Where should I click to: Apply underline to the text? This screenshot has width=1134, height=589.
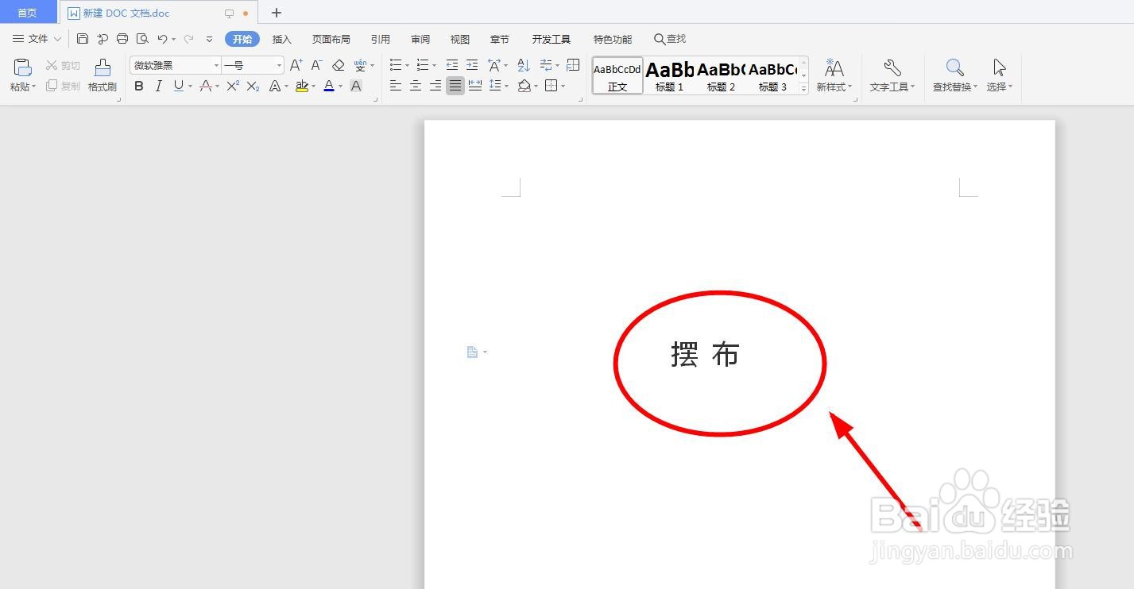(x=176, y=86)
